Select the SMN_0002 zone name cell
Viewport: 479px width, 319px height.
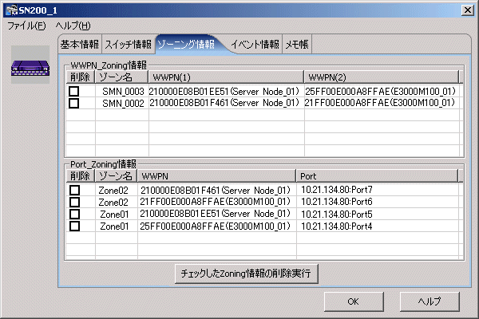click(123, 103)
